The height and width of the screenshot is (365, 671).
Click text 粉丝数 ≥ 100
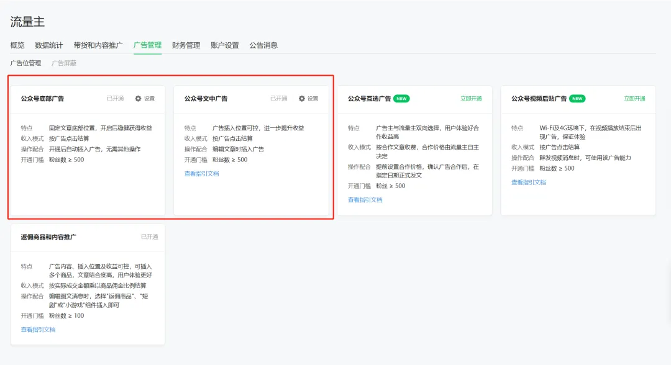[x=66, y=316]
